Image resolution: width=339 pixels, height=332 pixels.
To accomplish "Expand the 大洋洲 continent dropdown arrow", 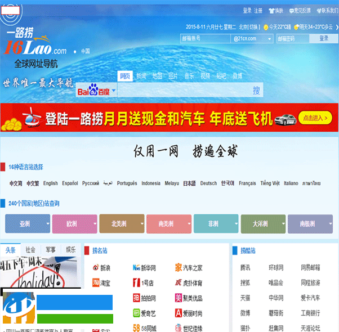I will (x=283, y=223).
